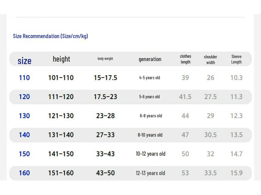This screenshot has height=195, width=261.
Task: Select size 150 row label
Action: [25, 154]
